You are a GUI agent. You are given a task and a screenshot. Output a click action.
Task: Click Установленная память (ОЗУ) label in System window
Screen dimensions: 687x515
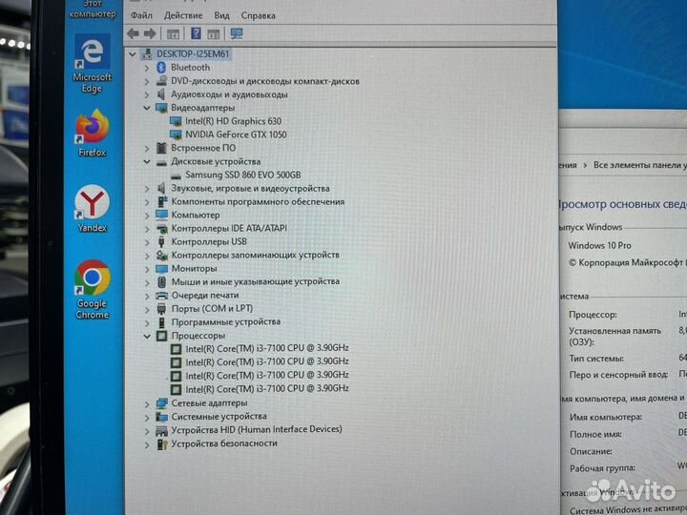pos(614,337)
